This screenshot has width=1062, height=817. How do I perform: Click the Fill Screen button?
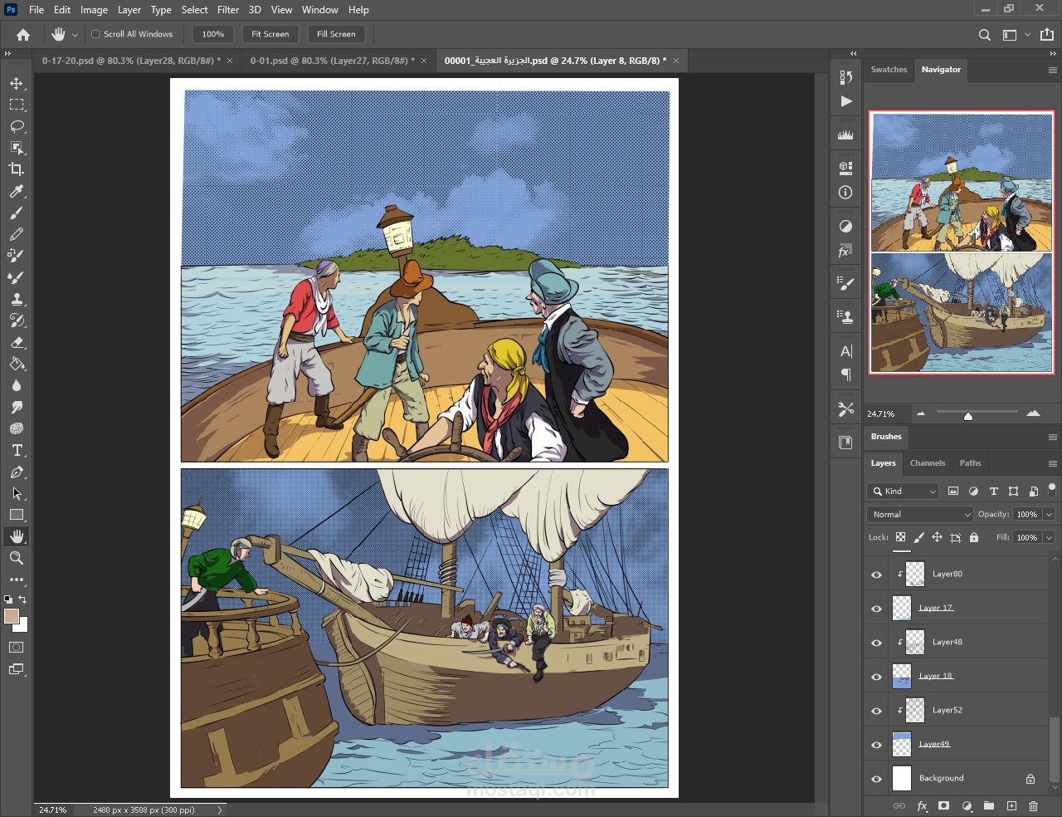tap(336, 34)
